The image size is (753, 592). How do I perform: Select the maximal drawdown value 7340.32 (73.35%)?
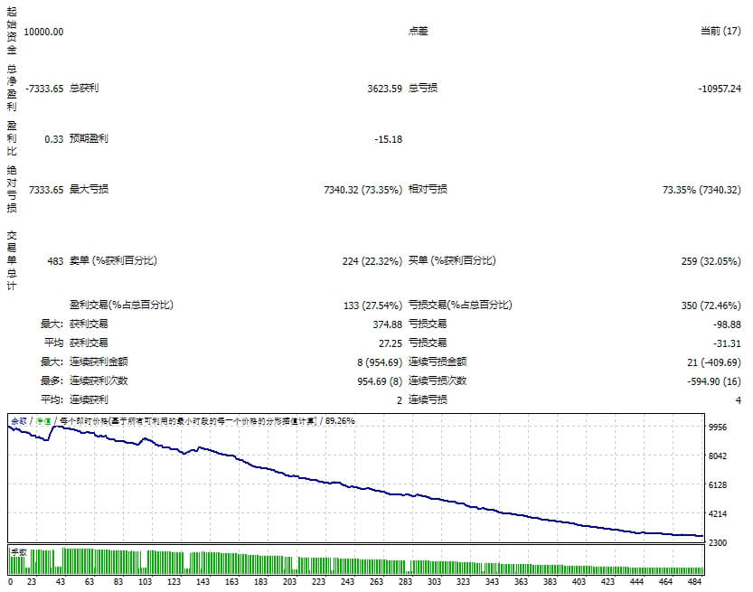click(x=362, y=190)
